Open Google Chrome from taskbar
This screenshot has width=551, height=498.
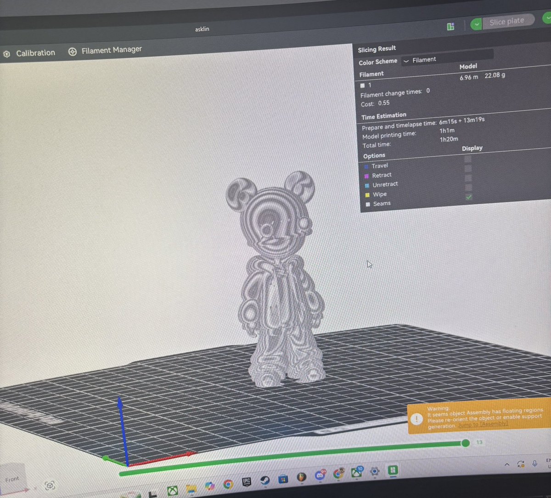point(228,484)
